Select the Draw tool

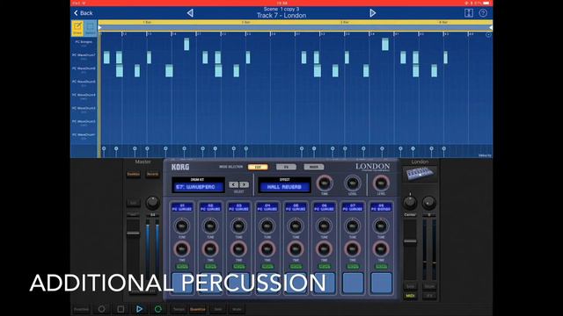tap(77, 28)
